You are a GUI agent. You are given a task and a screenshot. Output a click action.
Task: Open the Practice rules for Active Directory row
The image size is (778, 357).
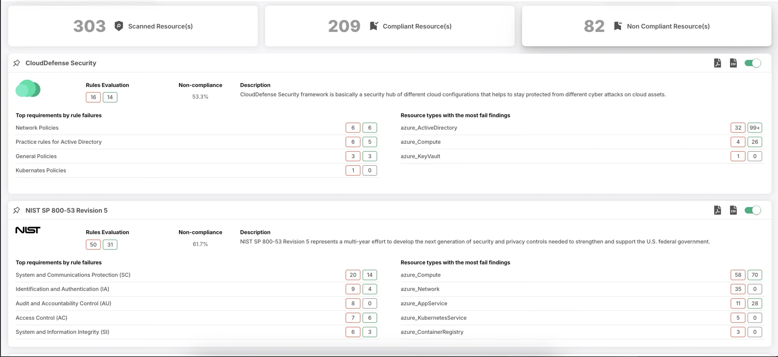(59, 142)
